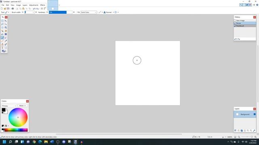Select the Move Selection tool
Screen dimensions: 259x145
click(6, 24)
